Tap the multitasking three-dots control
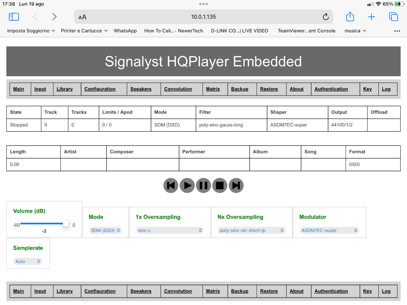 (x=203, y=4)
